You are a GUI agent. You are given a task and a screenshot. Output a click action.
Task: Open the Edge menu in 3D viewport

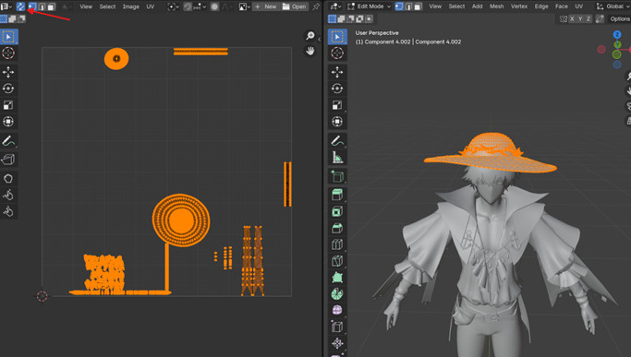541,6
